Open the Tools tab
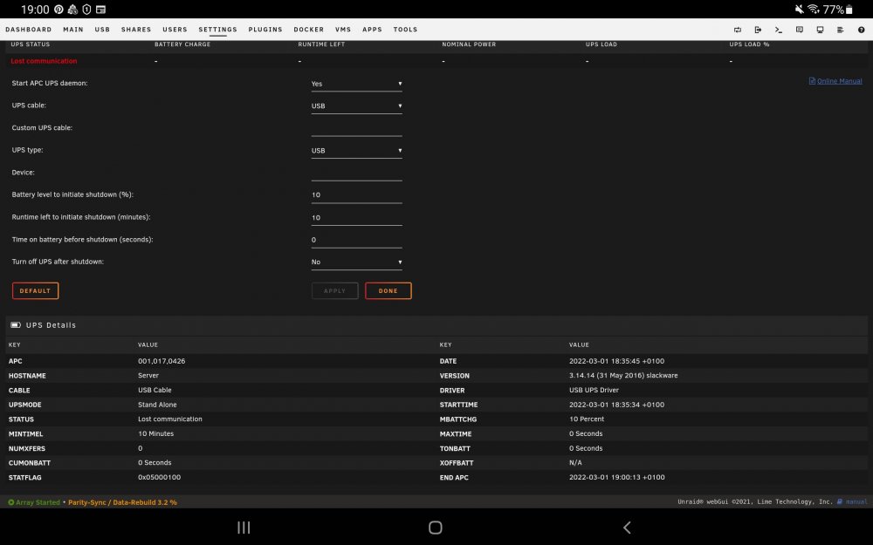 pos(405,30)
